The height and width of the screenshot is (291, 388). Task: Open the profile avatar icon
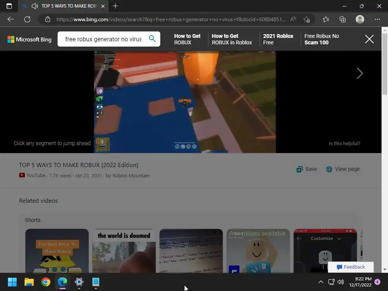tap(360, 19)
